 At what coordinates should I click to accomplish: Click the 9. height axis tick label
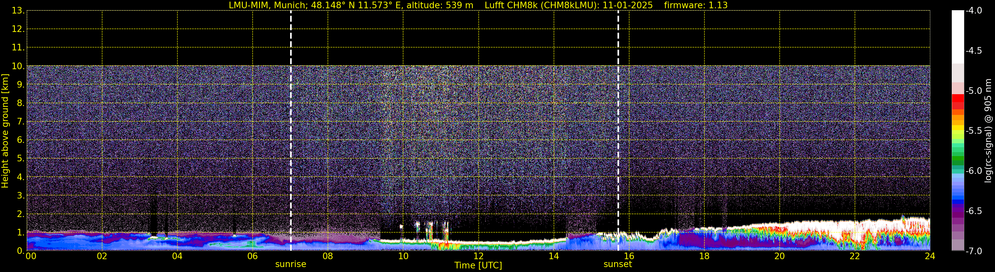20,85
